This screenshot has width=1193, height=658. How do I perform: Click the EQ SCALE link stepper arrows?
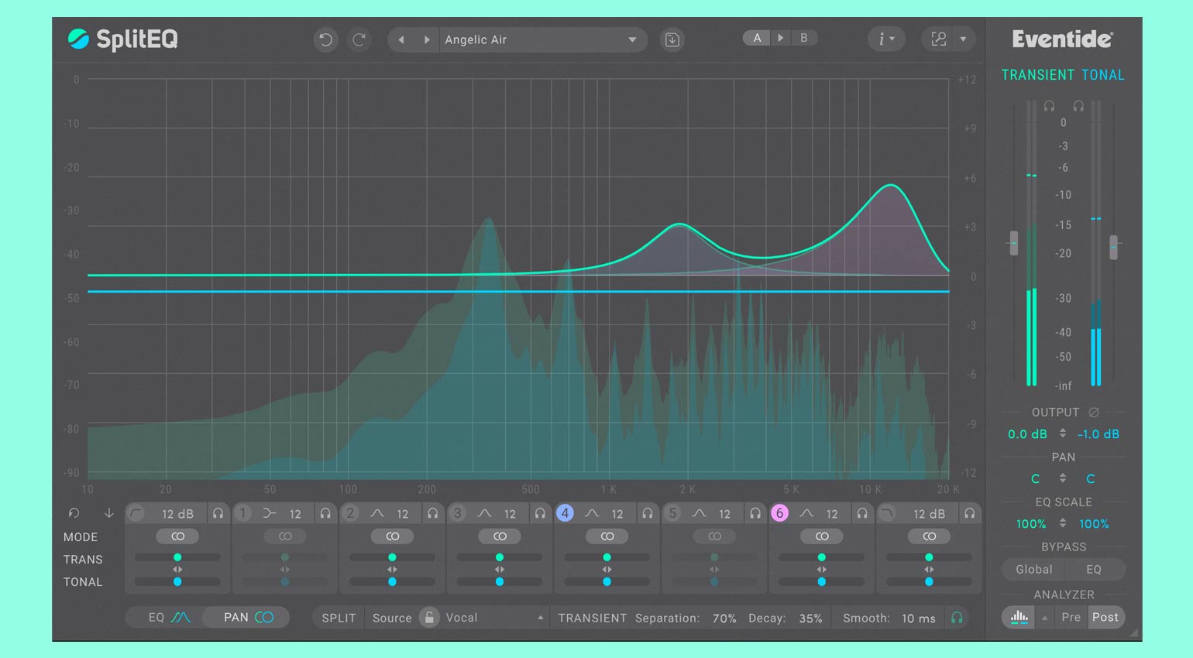tap(1063, 523)
